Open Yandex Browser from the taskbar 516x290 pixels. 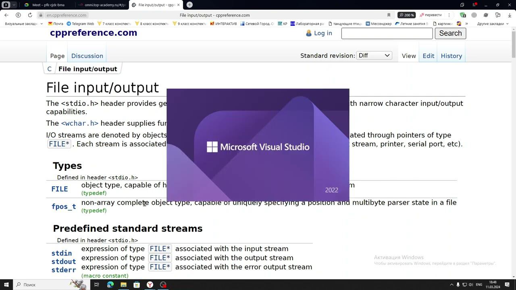click(150, 285)
